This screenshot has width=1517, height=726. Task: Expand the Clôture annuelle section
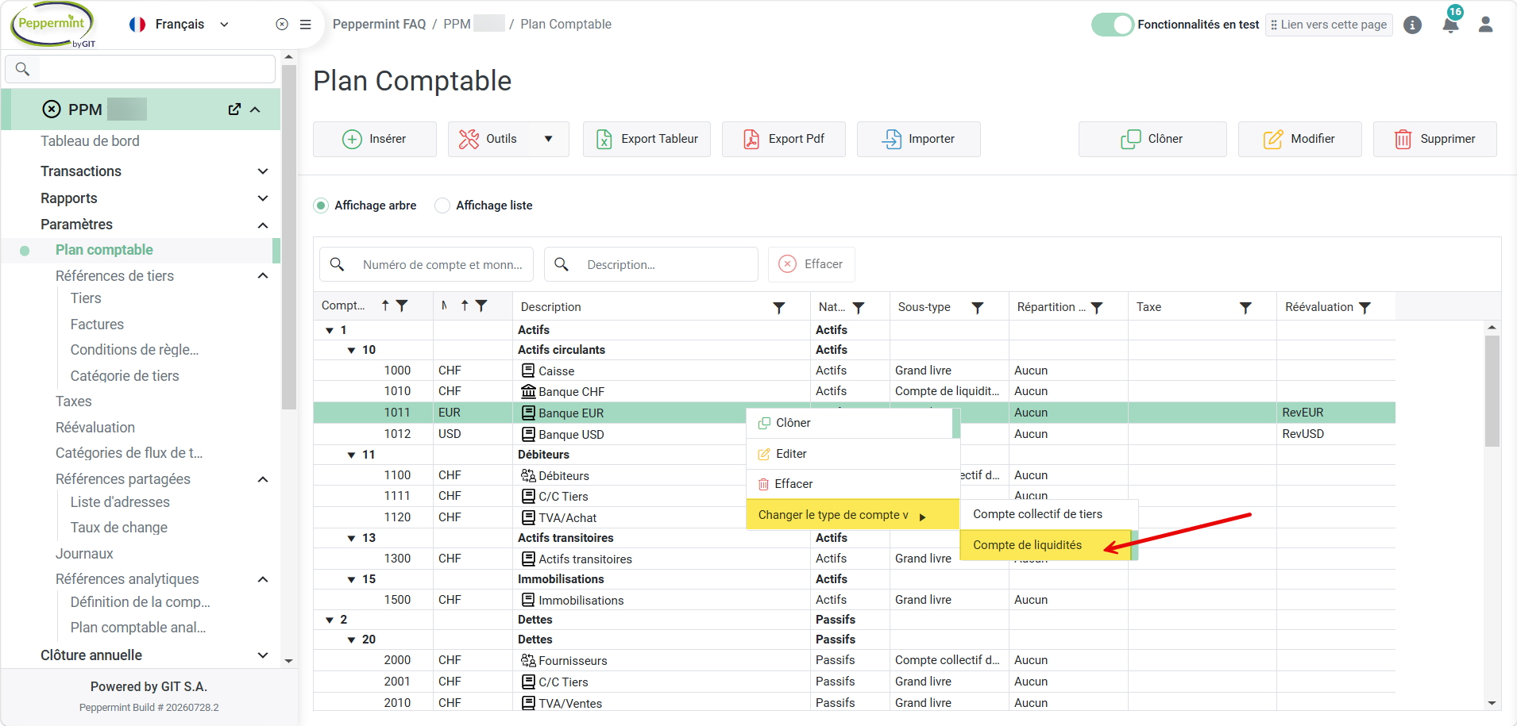(263, 655)
